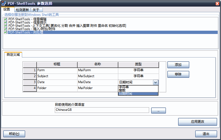The width and height of the screenshot is (221, 140).
Task: Toggle the 列处理 tool checkbox
Action: coord(5,32)
